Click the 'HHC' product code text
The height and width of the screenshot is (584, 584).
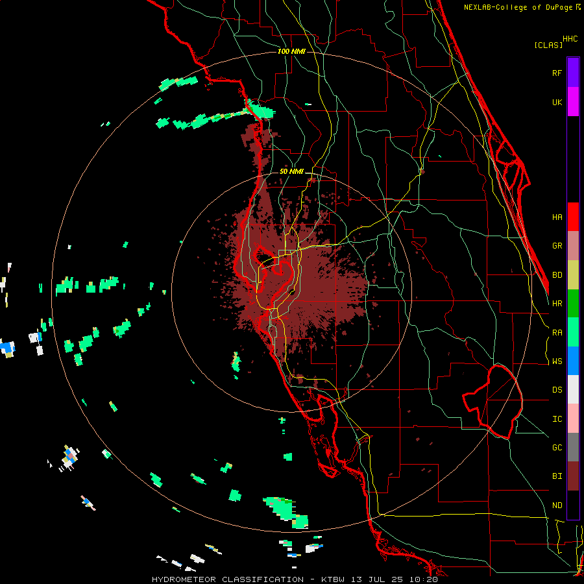[570, 39]
